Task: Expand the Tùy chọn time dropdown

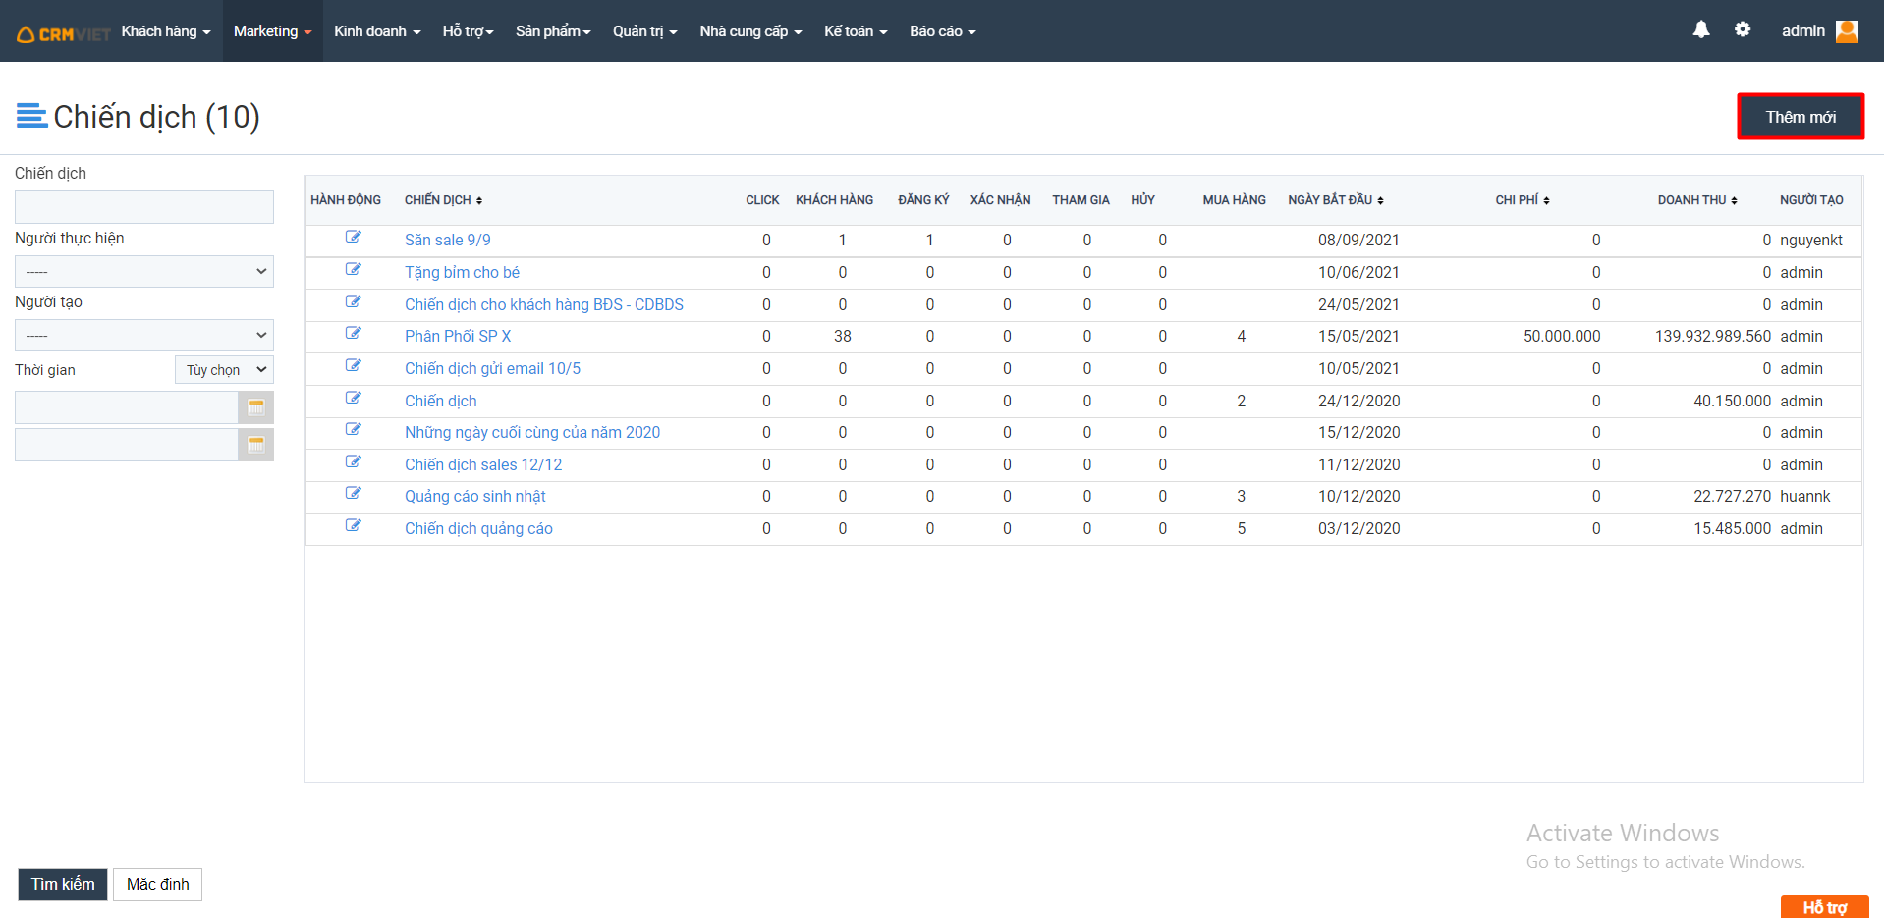Action: (224, 370)
